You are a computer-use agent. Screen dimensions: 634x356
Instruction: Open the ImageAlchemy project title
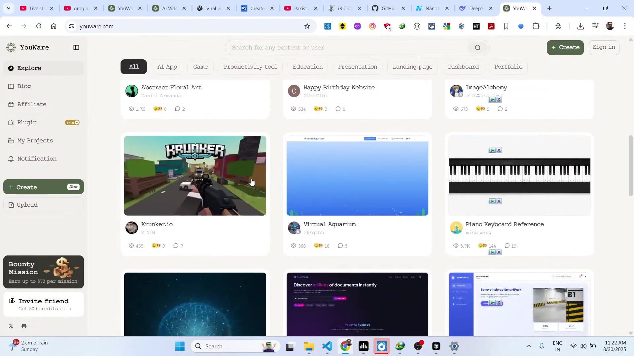click(x=486, y=87)
